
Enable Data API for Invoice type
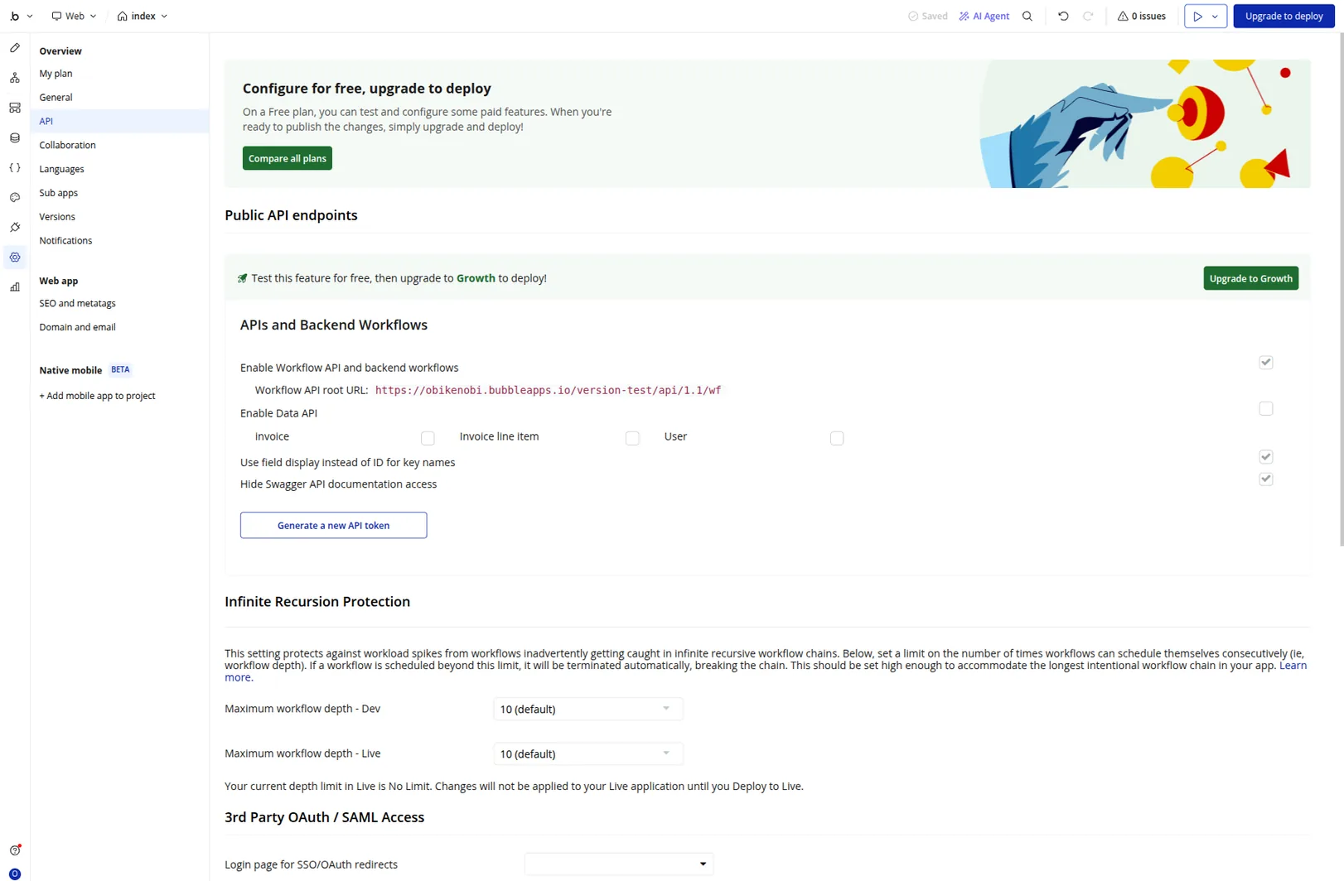click(428, 438)
